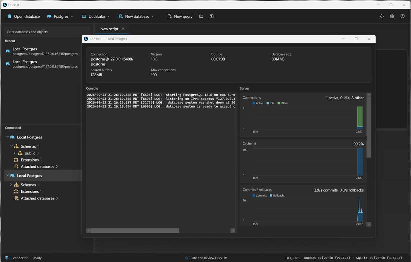Click the 3.9/s commits rollbacks summary

(x=339, y=190)
